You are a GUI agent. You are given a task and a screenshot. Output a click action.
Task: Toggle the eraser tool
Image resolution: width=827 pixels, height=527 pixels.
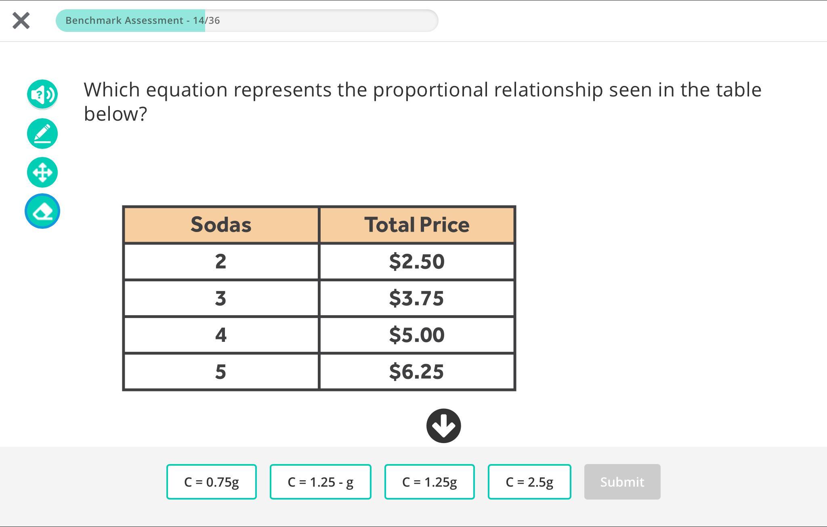click(x=42, y=211)
